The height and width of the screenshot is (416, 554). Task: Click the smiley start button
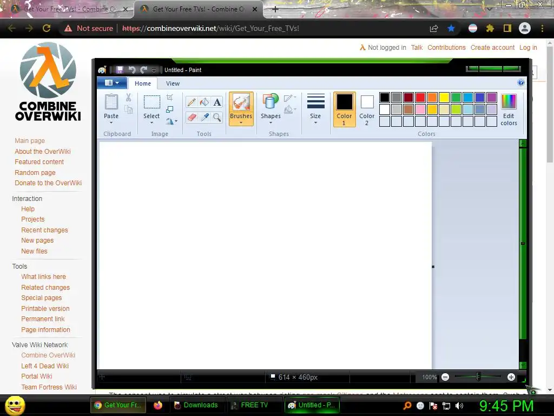(x=15, y=405)
